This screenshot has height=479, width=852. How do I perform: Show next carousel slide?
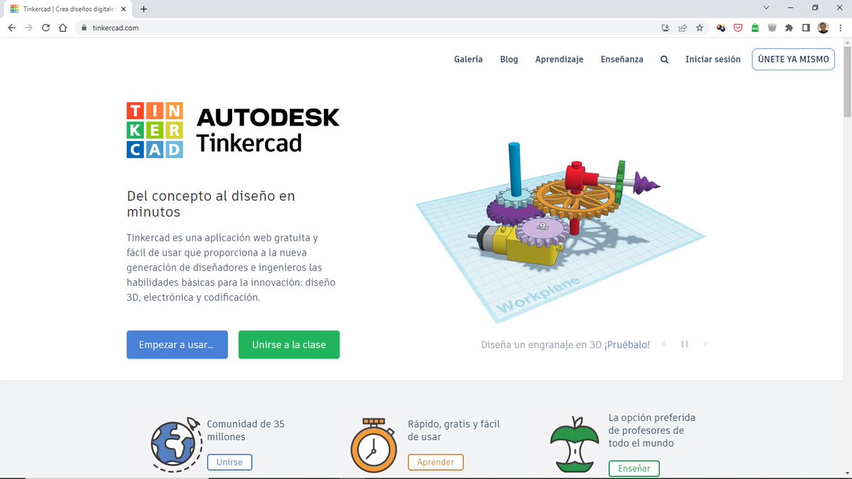click(706, 344)
